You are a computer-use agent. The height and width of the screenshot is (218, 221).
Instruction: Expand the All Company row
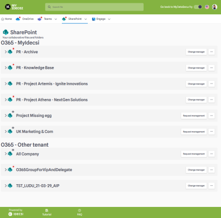tap(6, 154)
